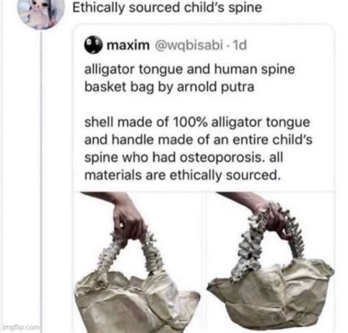Click the 'basket bag by arnold putra' line
Screen dimensions: 348x333
[x=170, y=87]
